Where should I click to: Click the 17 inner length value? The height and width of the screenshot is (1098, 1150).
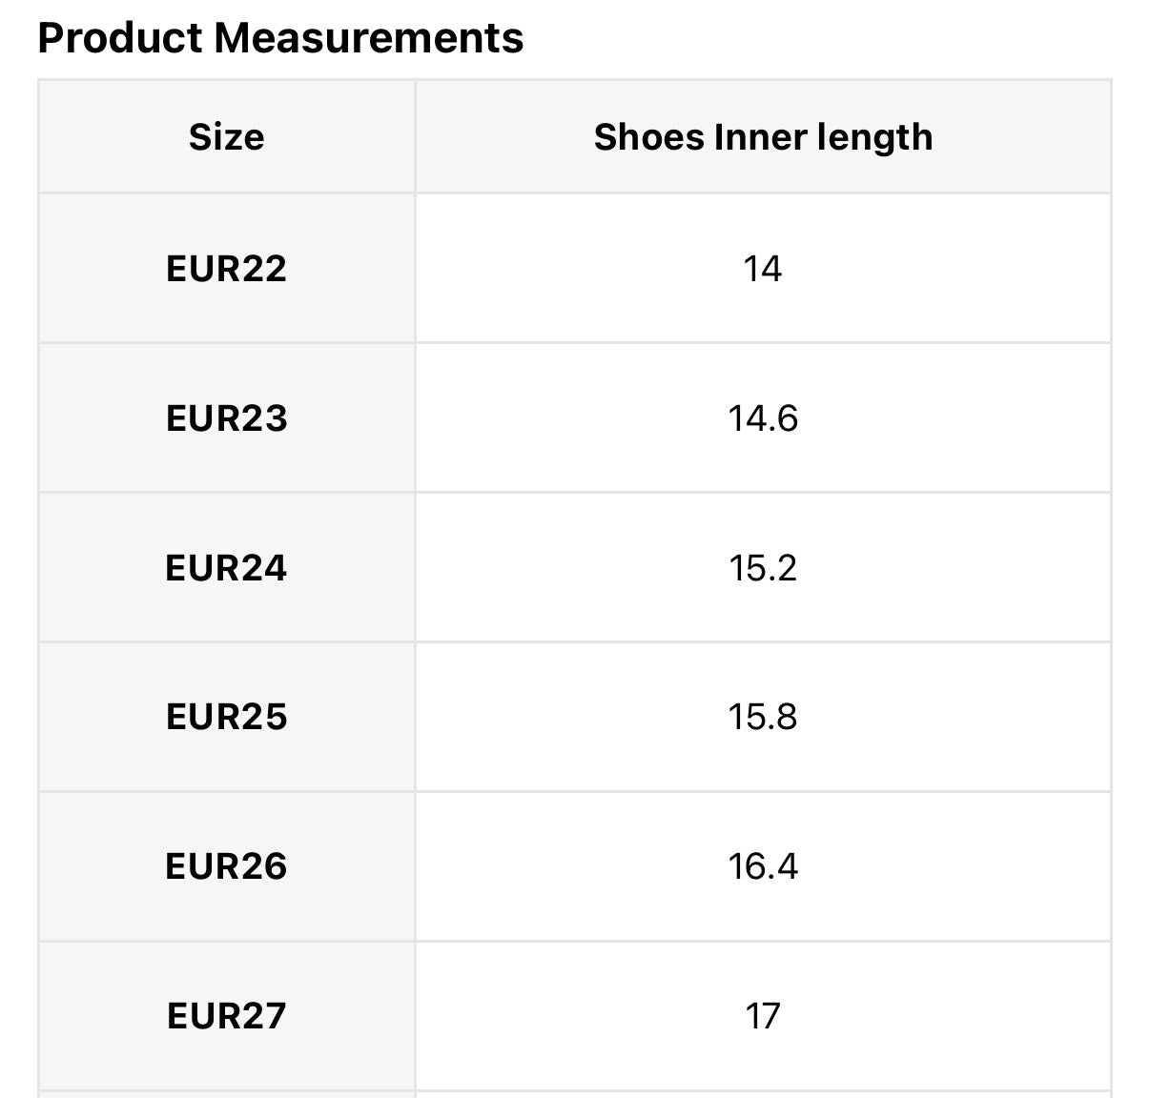tap(763, 1016)
